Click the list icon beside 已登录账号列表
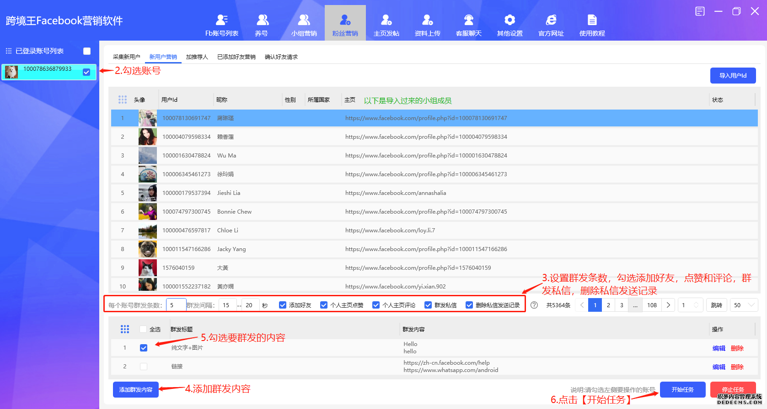 click(9, 51)
